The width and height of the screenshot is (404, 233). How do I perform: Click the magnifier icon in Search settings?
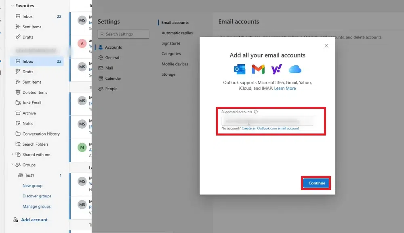pos(102,34)
